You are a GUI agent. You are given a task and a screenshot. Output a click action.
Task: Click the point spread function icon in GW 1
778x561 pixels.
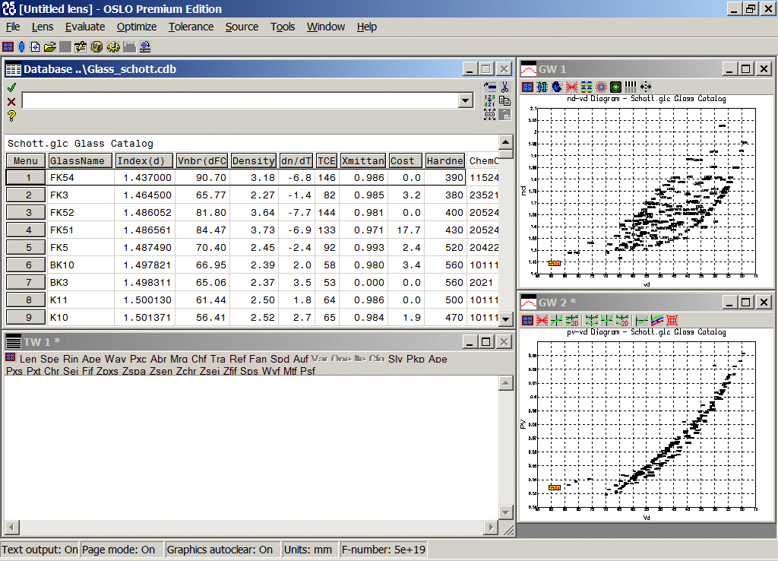615,87
